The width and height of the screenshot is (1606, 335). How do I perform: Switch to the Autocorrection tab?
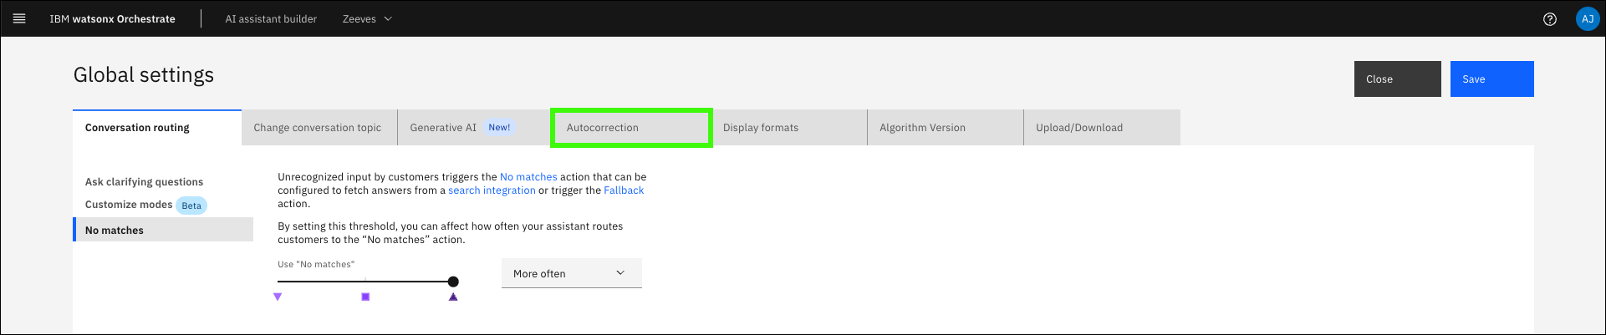point(630,128)
